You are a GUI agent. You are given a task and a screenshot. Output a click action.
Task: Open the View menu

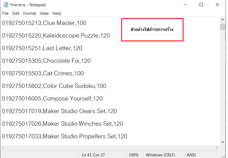pyautogui.click(x=44, y=13)
